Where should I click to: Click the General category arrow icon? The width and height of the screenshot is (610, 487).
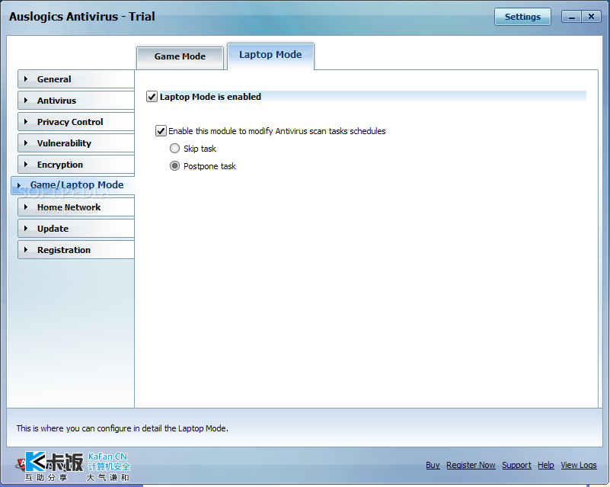[26, 79]
